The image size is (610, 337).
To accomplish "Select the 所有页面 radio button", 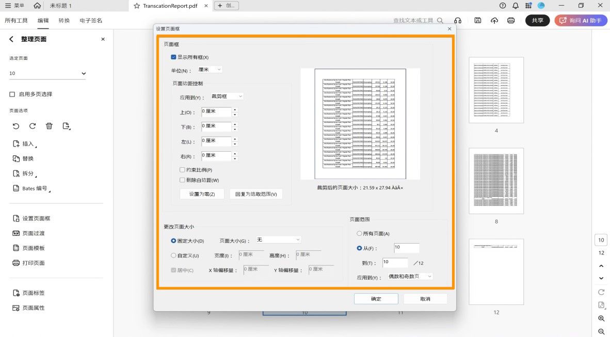I will [360, 233].
